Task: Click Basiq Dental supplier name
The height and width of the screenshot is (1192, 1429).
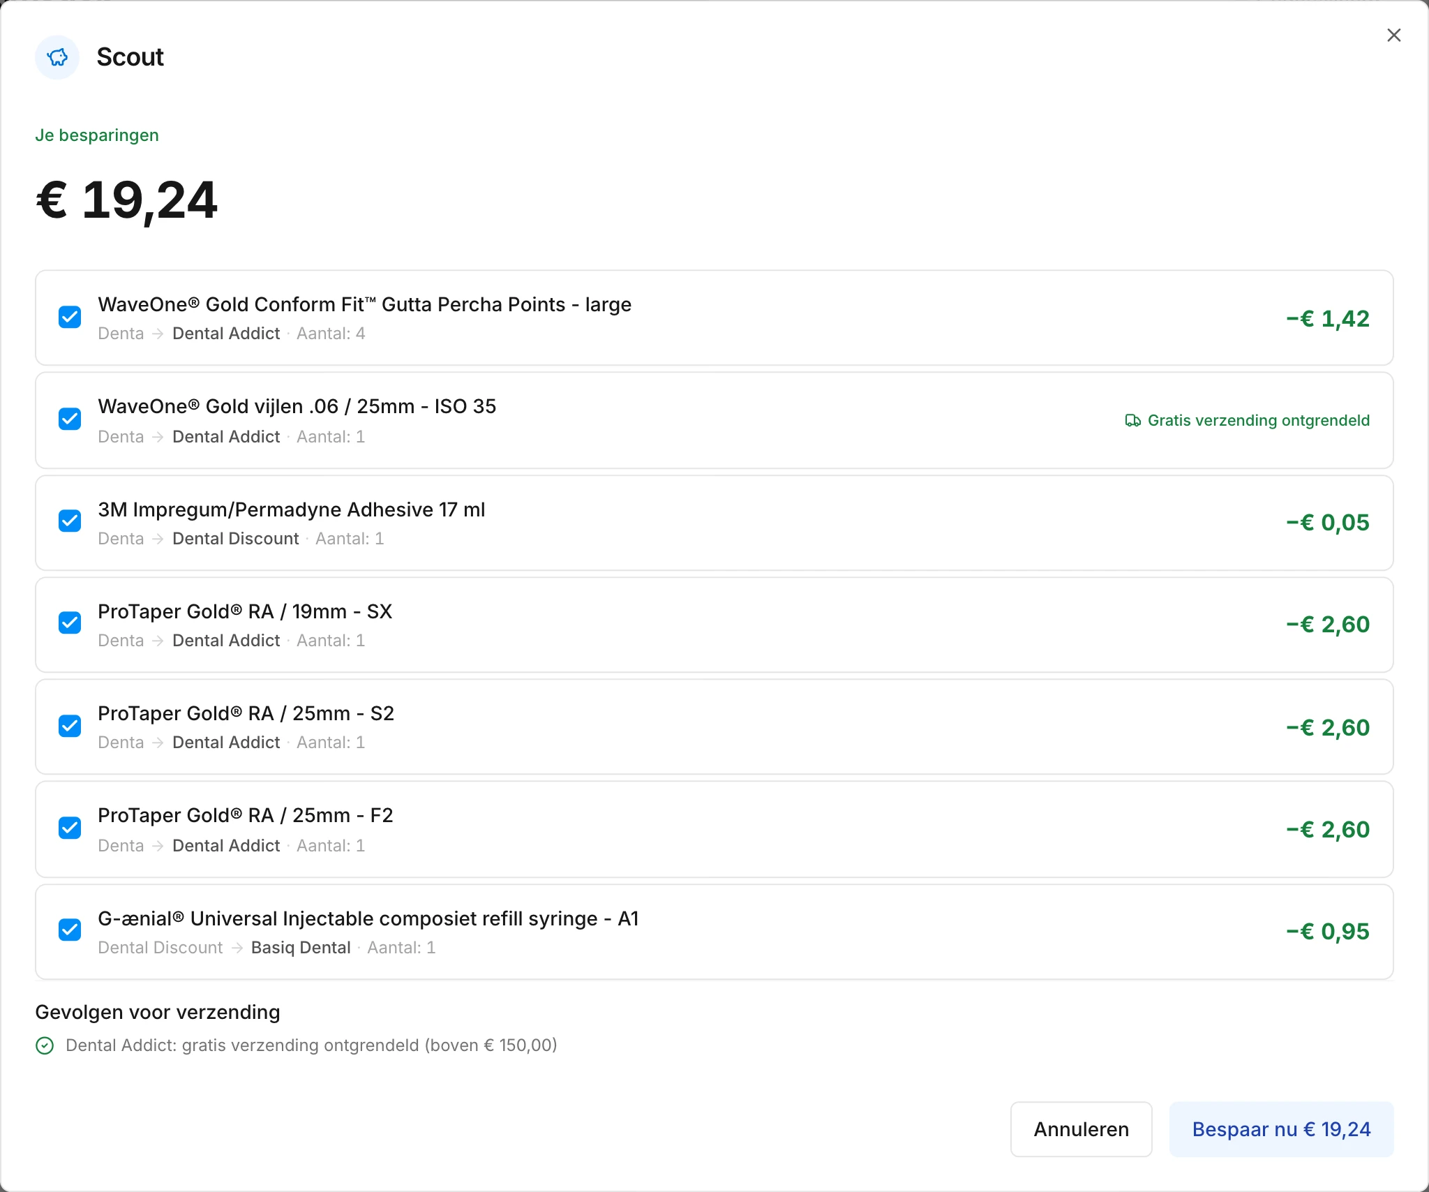Action: tap(301, 948)
